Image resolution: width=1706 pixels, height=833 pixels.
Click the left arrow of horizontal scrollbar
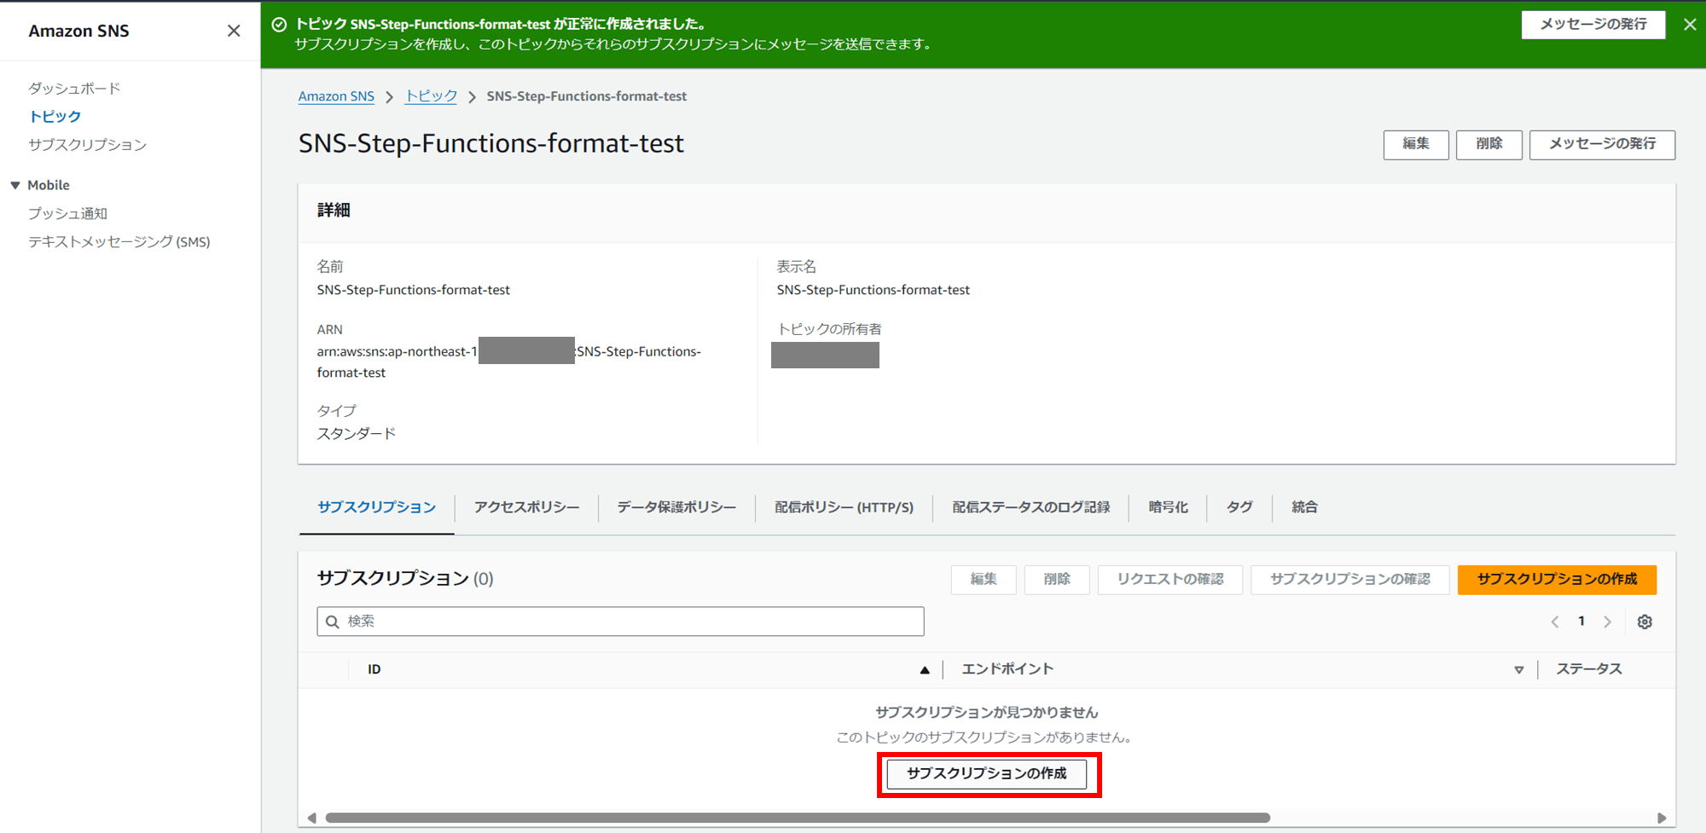point(311,818)
